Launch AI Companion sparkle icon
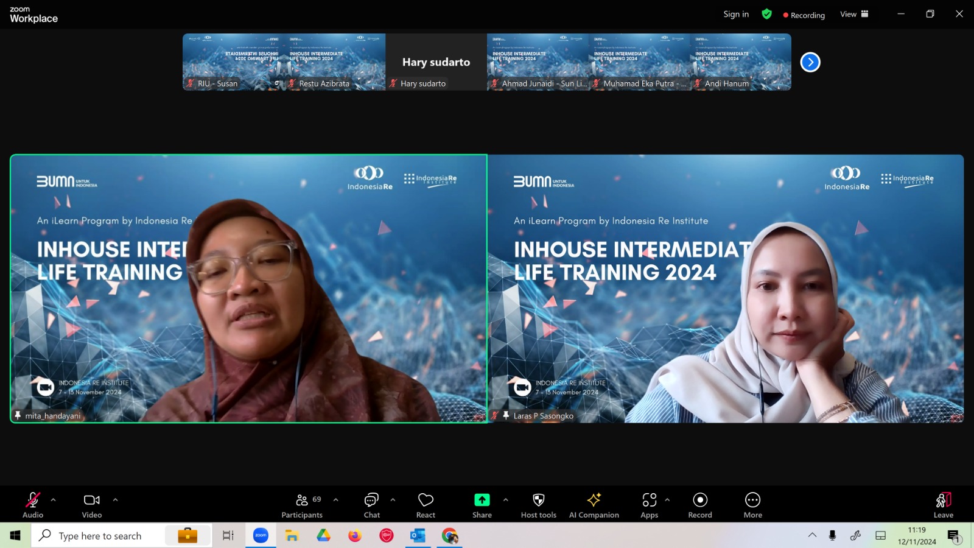Viewport: 974px width, 548px height. point(594,500)
